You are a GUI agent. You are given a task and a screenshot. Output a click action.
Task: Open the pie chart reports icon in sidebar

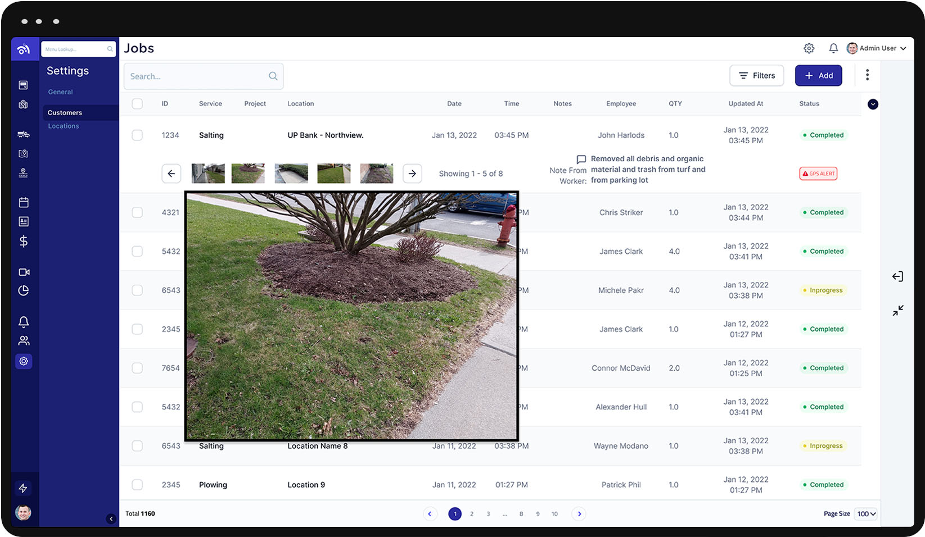click(x=24, y=290)
